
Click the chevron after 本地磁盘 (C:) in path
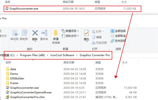click(17, 55)
